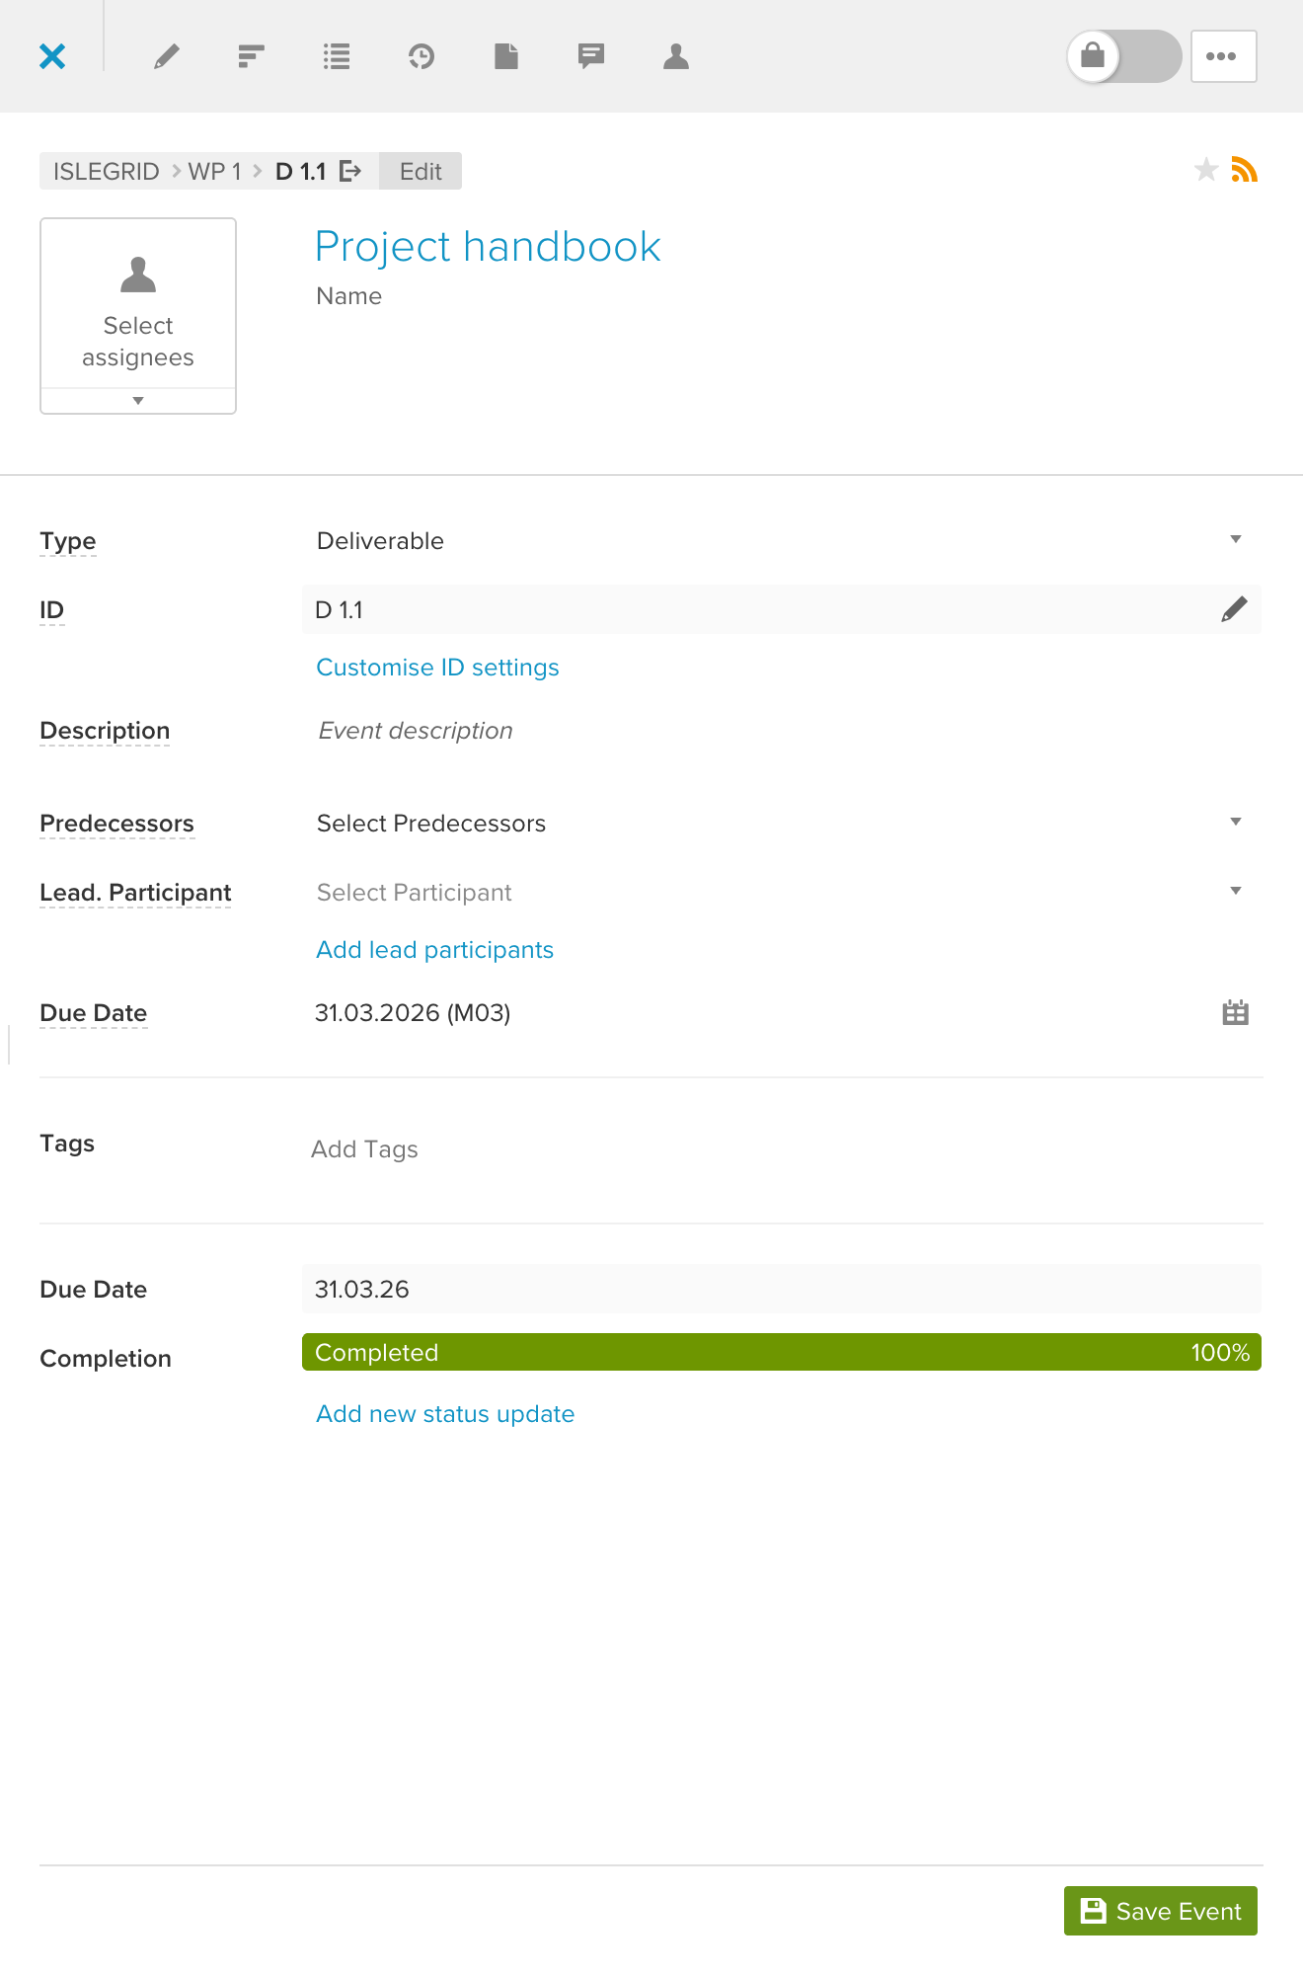Image resolution: width=1303 pixels, height=1975 pixels.
Task: Click the exit arrow icon beside D 1.1
Action: [x=350, y=172]
